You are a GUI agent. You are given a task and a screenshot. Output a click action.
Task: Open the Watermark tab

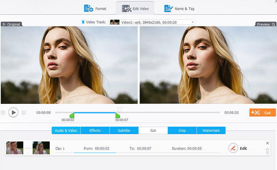click(211, 130)
